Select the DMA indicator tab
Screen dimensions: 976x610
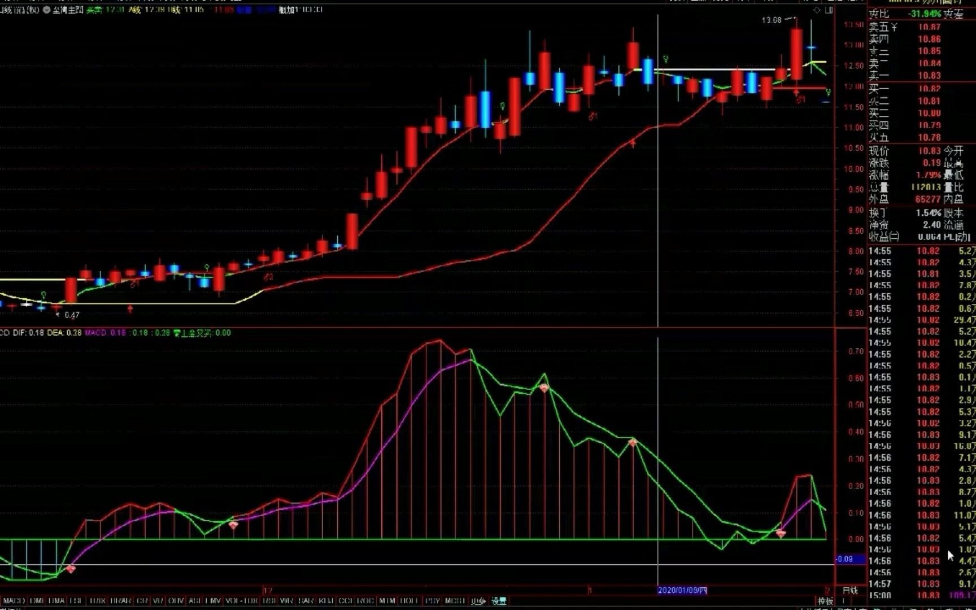click(56, 601)
